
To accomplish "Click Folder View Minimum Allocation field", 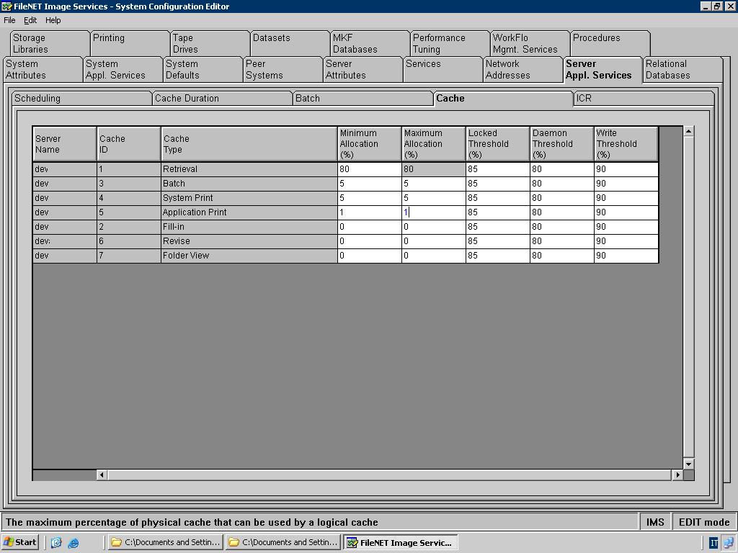I will click(x=370, y=256).
